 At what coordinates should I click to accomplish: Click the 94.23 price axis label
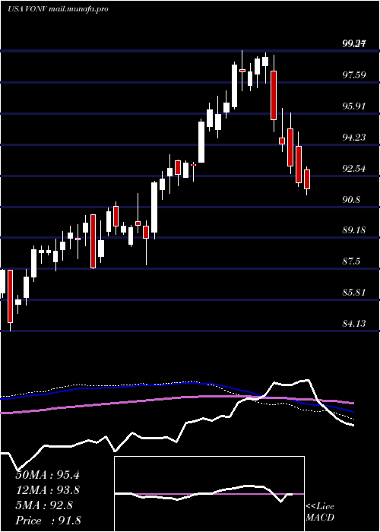(354, 138)
